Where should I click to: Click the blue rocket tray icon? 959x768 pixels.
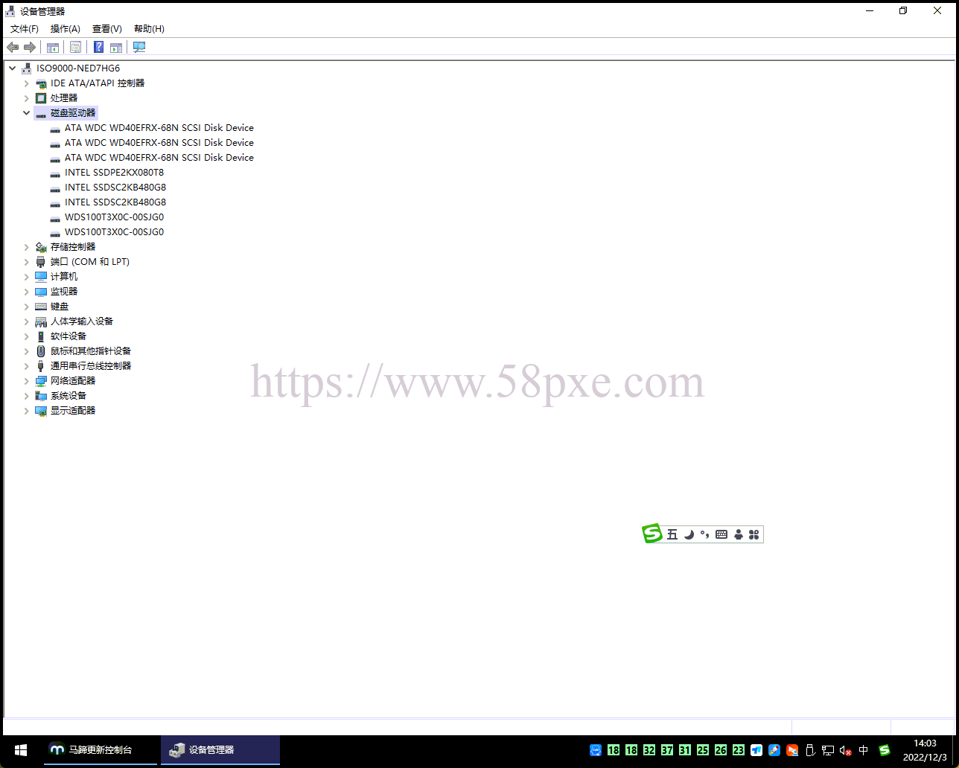(774, 750)
